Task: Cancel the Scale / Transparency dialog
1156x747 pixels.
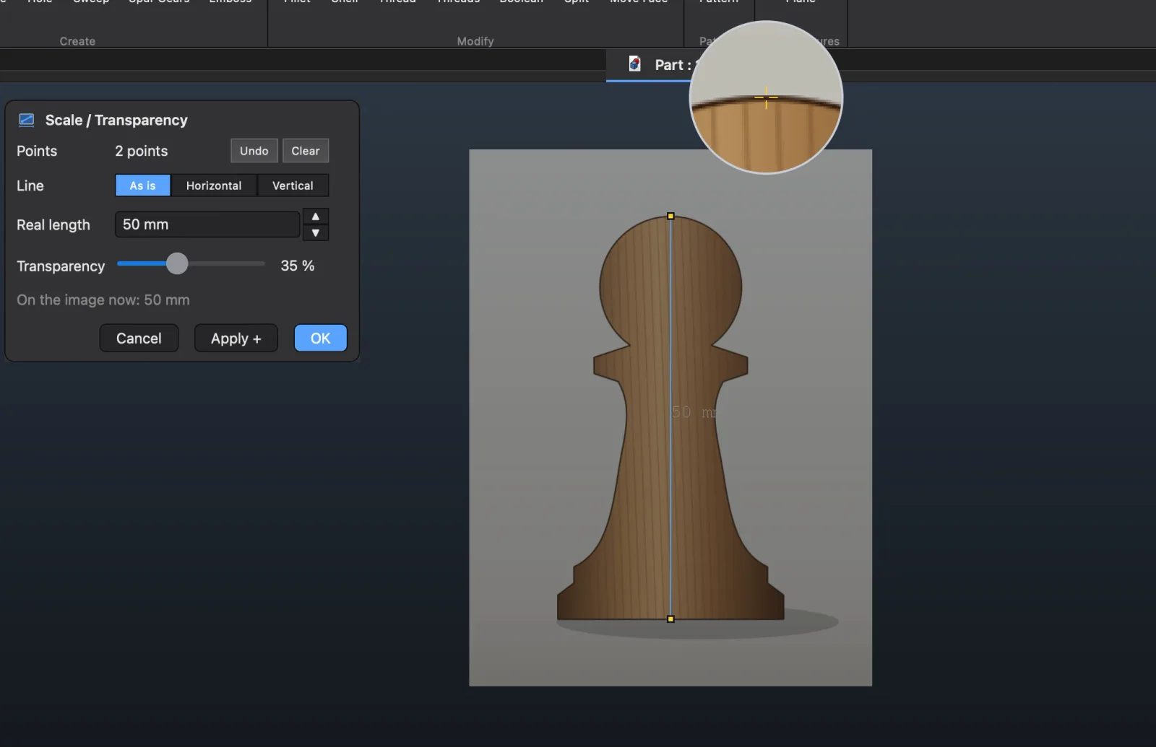Action: click(139, 338)
